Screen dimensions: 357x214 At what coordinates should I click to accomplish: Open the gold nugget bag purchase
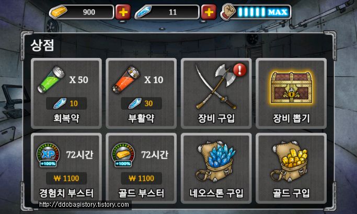point(291,168)
